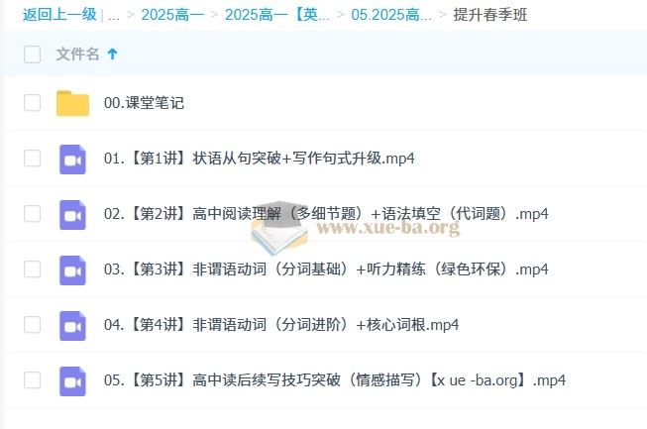Click current folder 提升春季班 breadcrumb
Viewport: 647px width, 429px height.
click(x=490, y=15)
